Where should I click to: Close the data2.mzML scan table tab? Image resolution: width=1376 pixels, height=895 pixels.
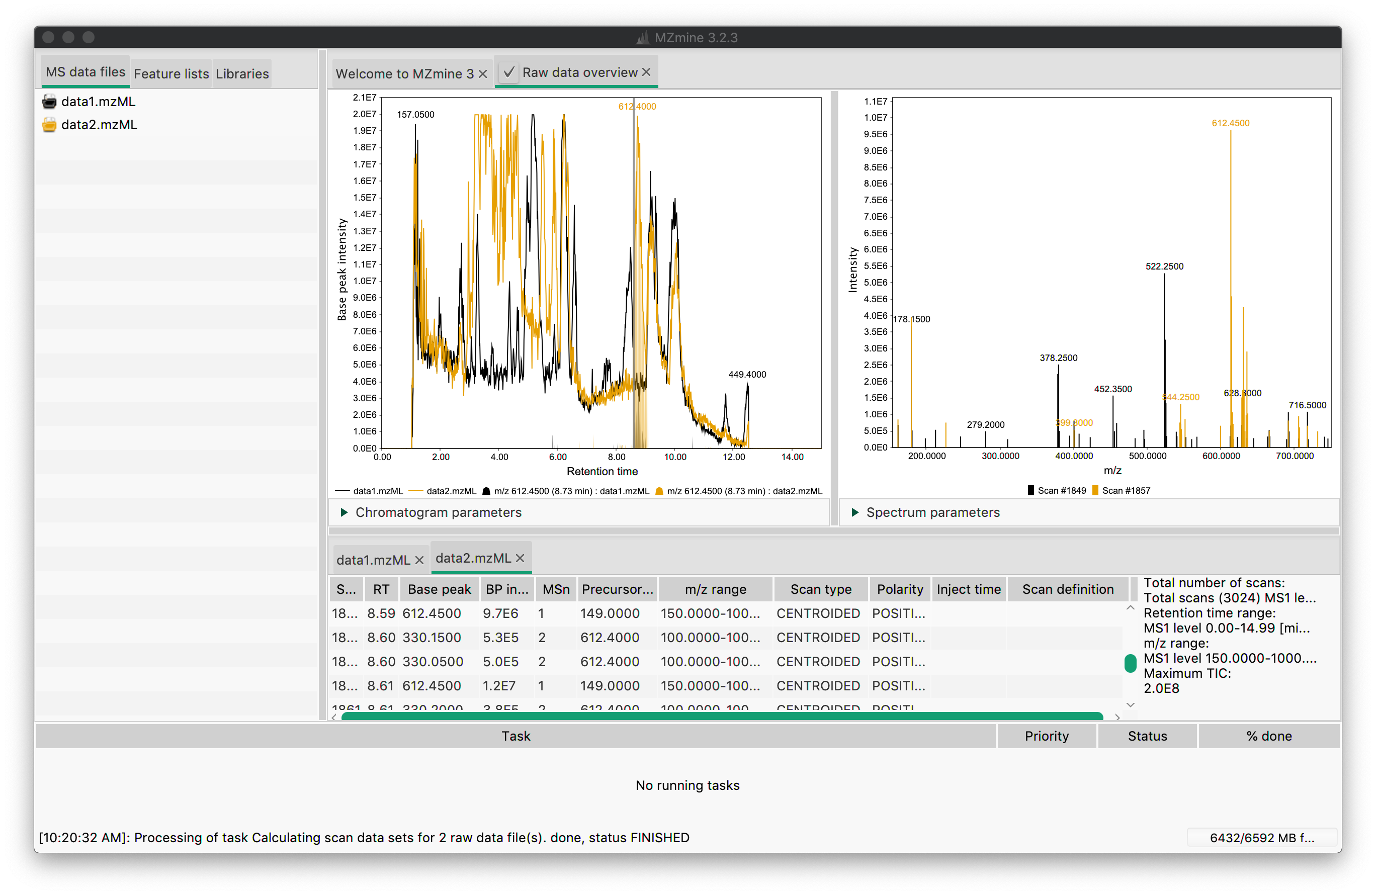(520, 558)
